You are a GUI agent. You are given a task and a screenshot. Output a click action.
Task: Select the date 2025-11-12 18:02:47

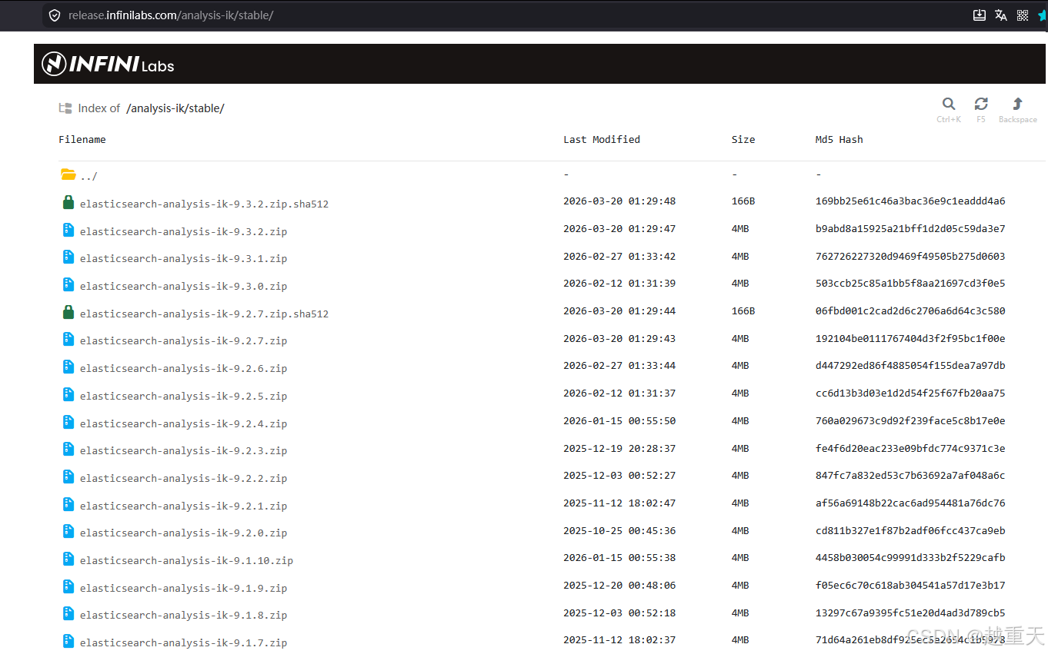619,503
